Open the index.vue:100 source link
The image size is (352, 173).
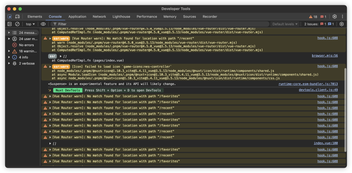(326, 143)
